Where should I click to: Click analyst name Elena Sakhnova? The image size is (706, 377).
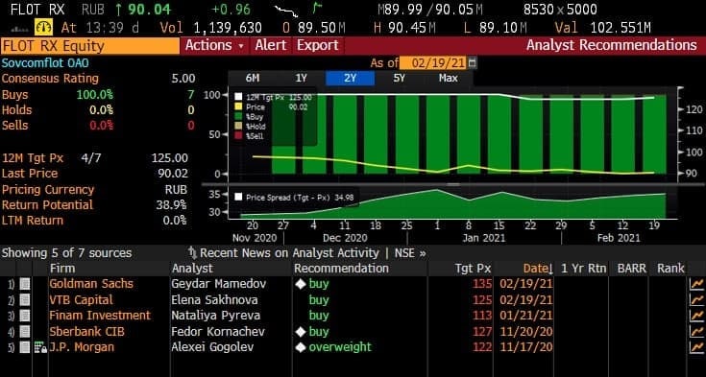[x=215, y=299]
